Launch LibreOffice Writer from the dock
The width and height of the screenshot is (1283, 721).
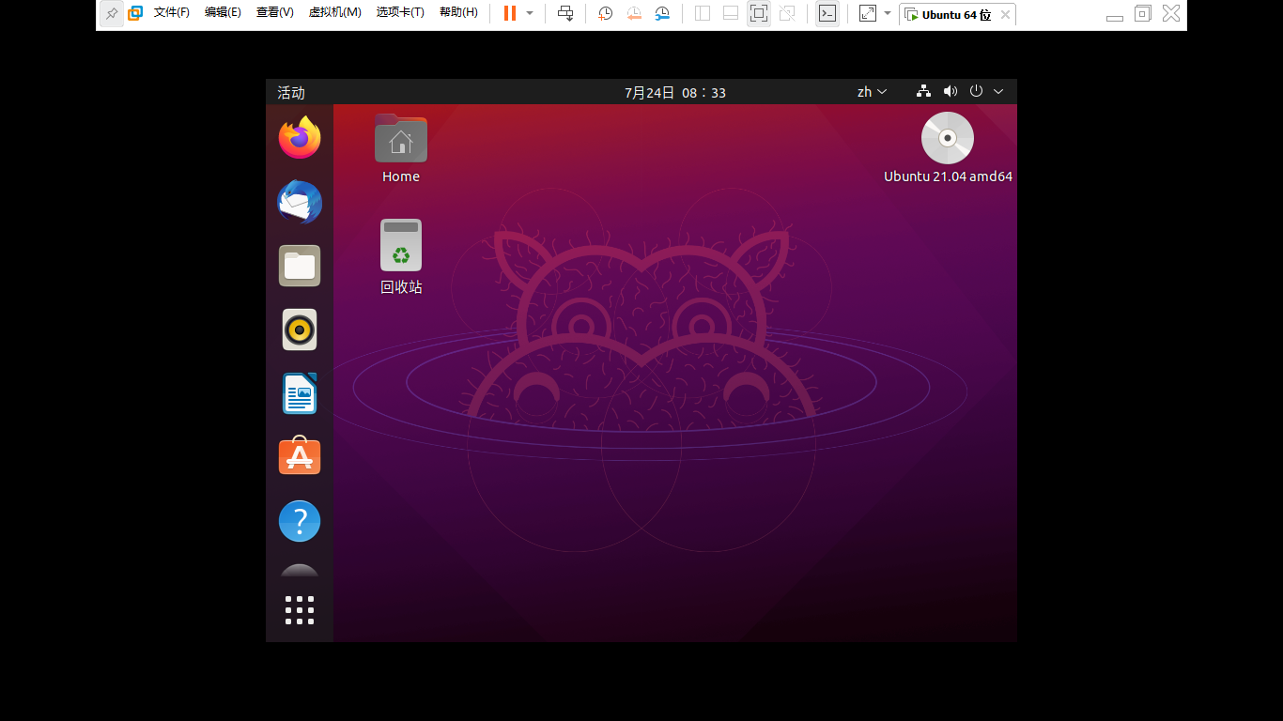point(300,393)
